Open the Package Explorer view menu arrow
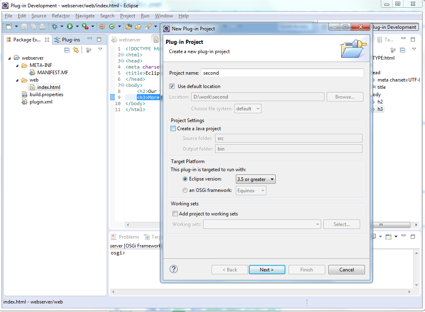425x312 pixels. coord(100,49)
